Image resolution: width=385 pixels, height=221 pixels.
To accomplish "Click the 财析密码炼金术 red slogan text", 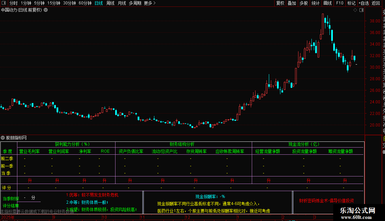I will [326, 201].
